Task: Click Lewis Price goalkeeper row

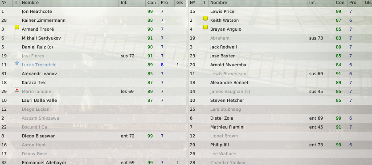Action: coord(280,12)
